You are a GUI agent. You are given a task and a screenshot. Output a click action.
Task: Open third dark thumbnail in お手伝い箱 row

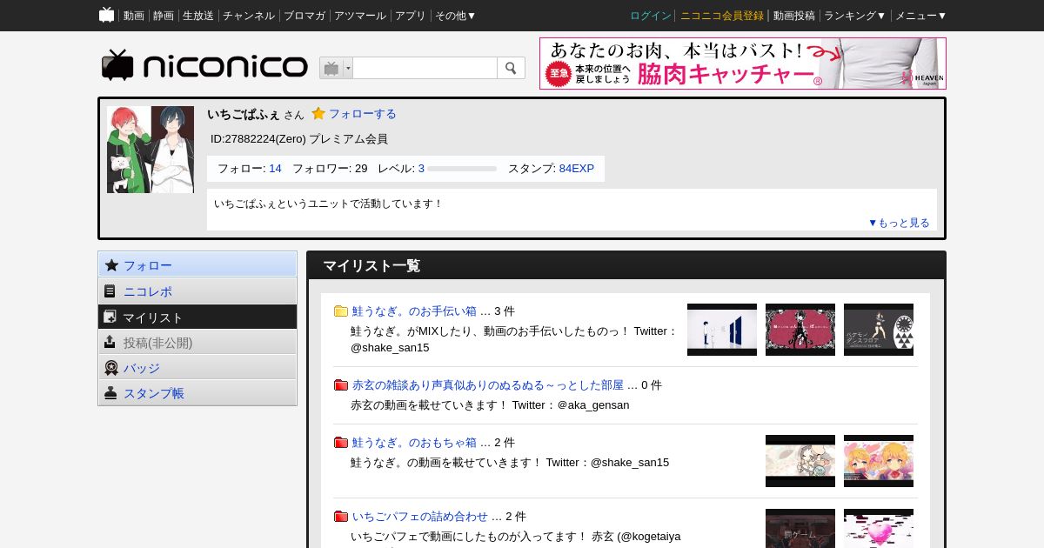(x=879, y=330)
